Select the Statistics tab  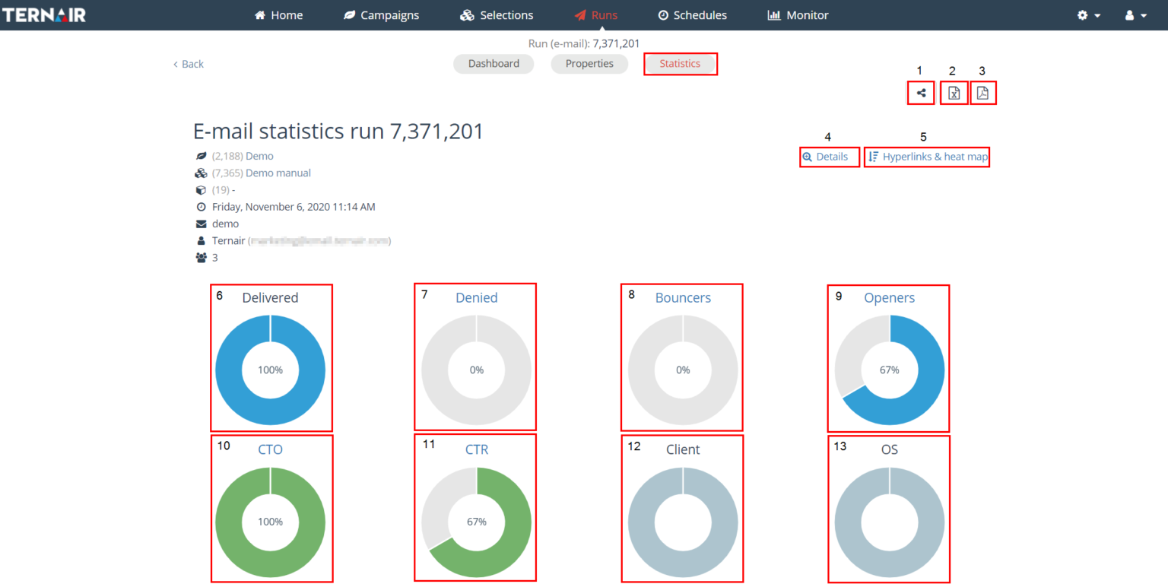click(680, 64)
